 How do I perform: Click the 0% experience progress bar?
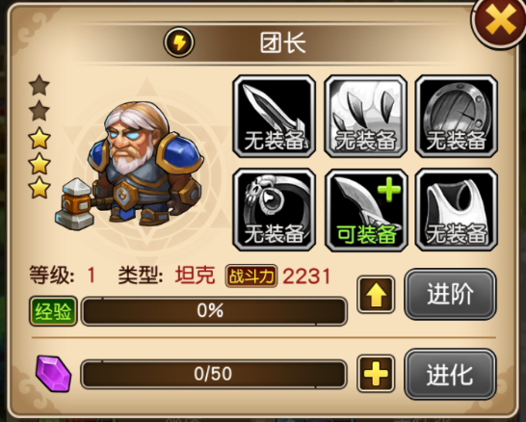coord(214,311)
